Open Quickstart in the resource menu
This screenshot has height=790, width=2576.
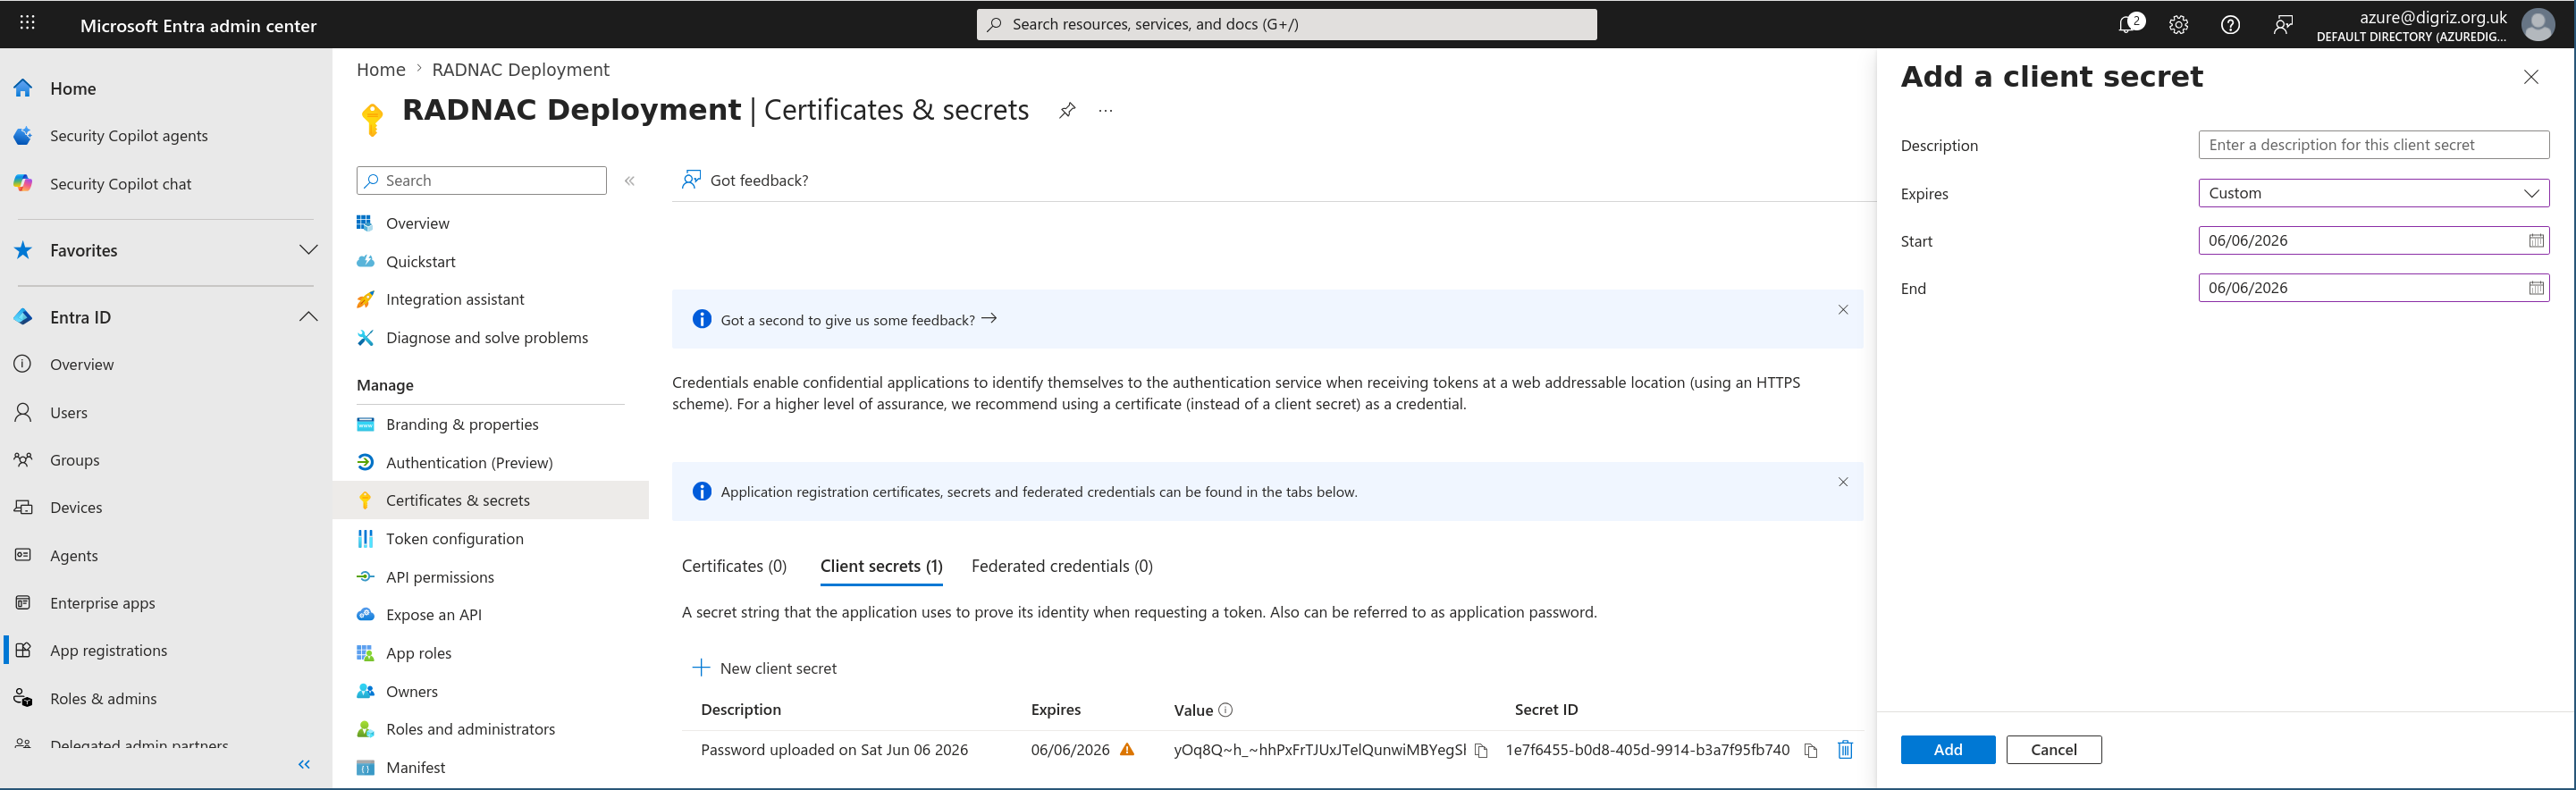[x=420, y=261]
